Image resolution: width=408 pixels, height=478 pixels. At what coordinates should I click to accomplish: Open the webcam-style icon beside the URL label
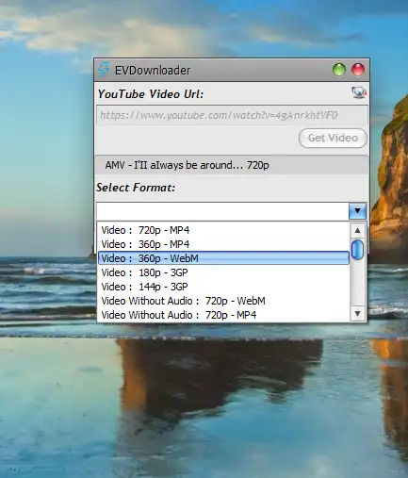point(358,92)
